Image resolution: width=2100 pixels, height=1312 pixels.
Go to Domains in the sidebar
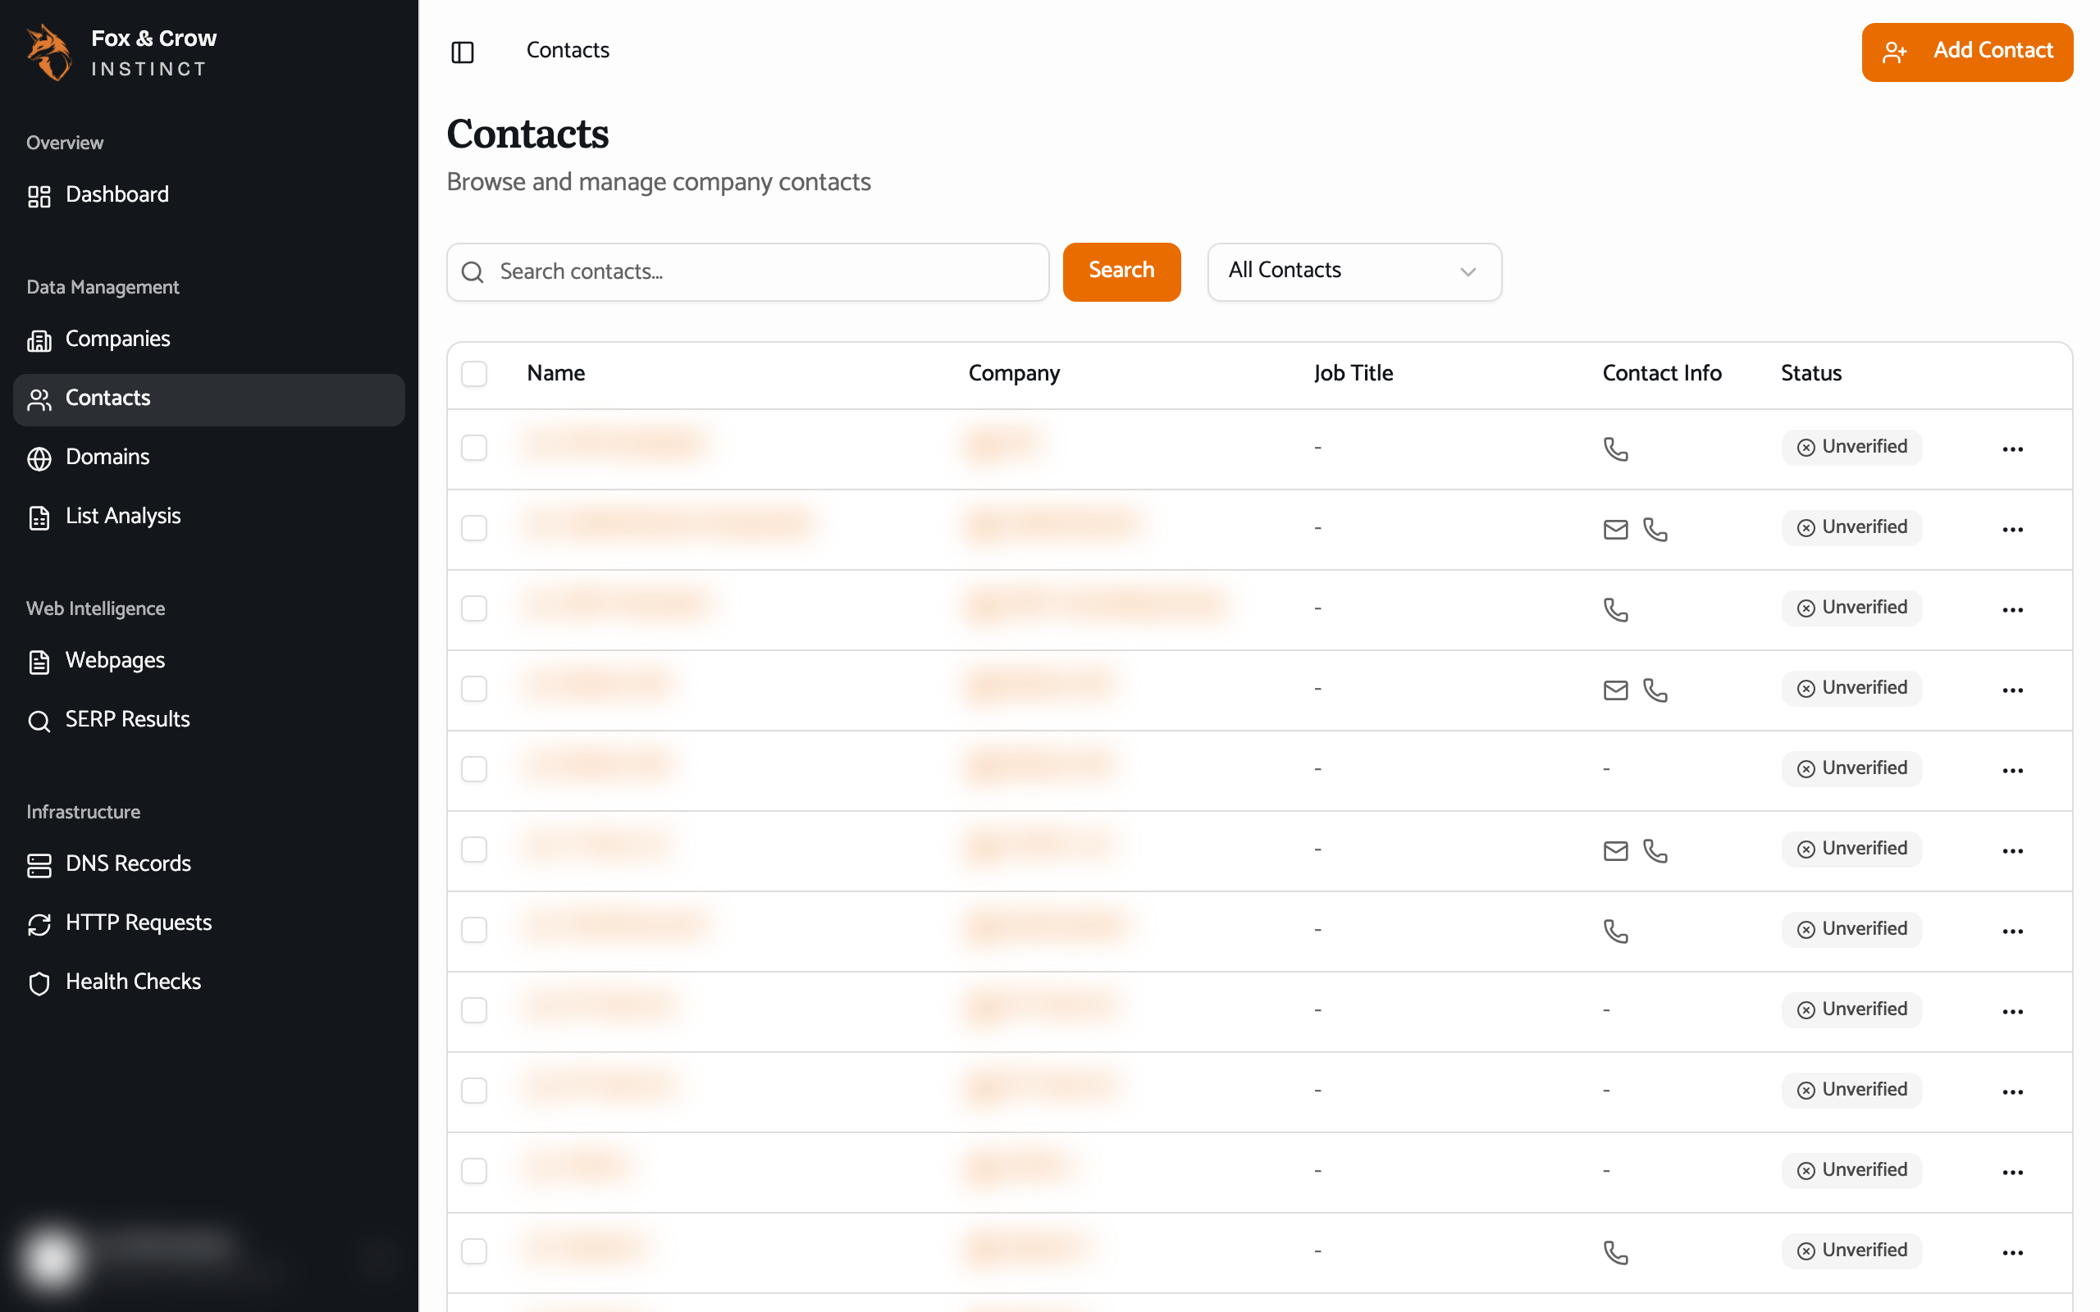tap(208, 458)
